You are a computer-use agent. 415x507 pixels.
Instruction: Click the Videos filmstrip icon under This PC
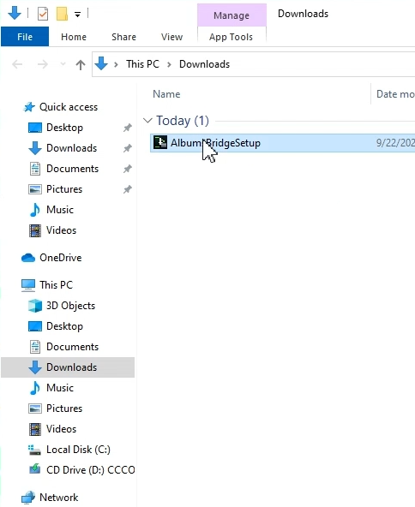click(35, 429)
